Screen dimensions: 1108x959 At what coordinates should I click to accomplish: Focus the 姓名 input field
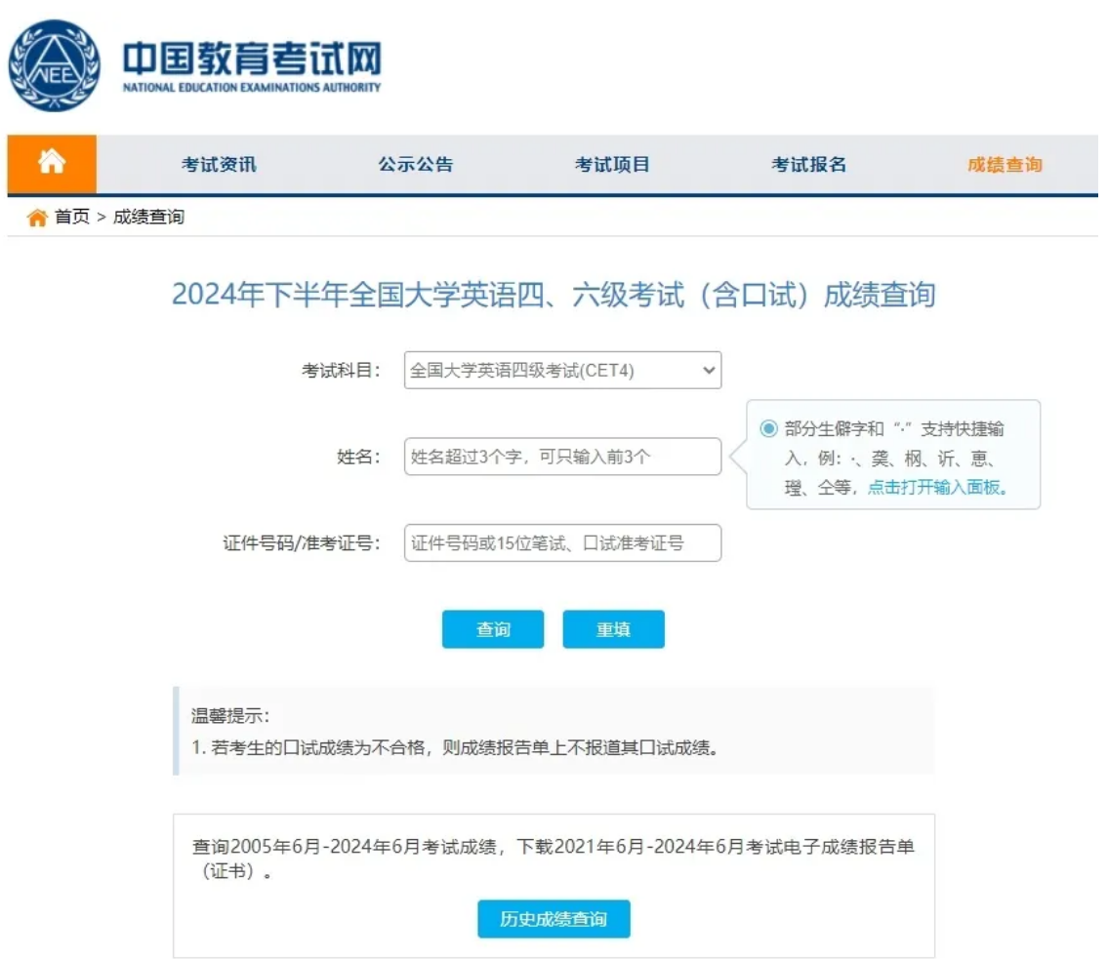pyautogui.click(x=562, y=457)
